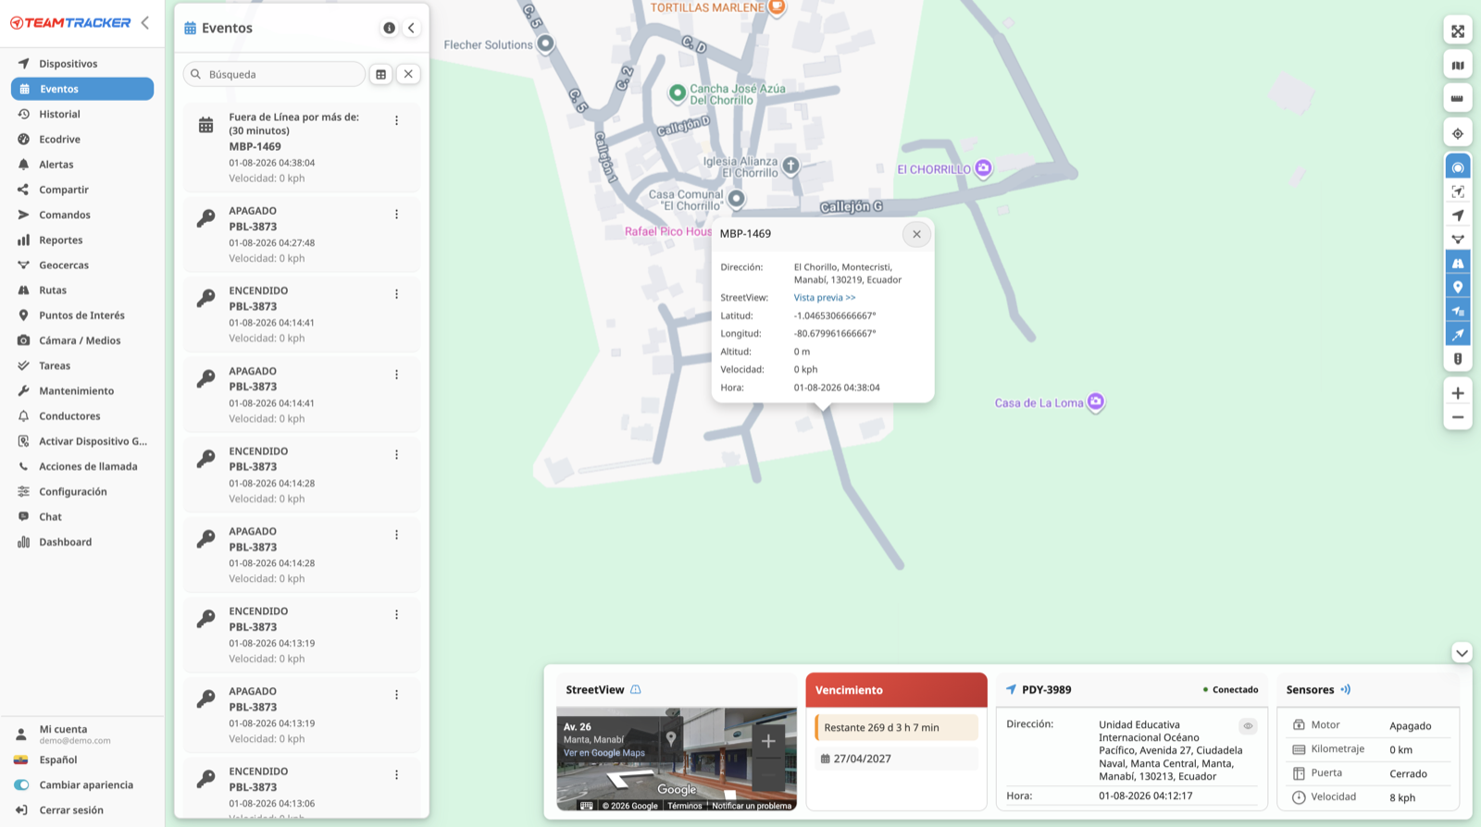The width and height of the screenshot is (1481, 827).
Task: Click StreetView alert bell icon
Action: pos(636,689)
